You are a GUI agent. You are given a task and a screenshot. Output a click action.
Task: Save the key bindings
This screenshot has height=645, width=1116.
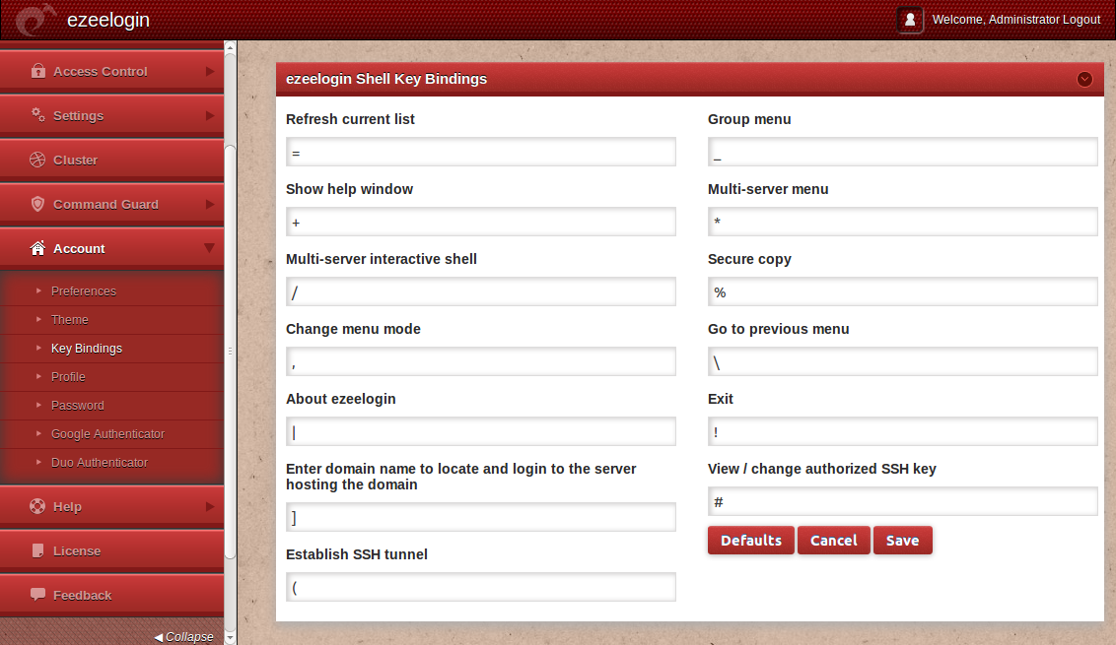click(x=902, y=541)
